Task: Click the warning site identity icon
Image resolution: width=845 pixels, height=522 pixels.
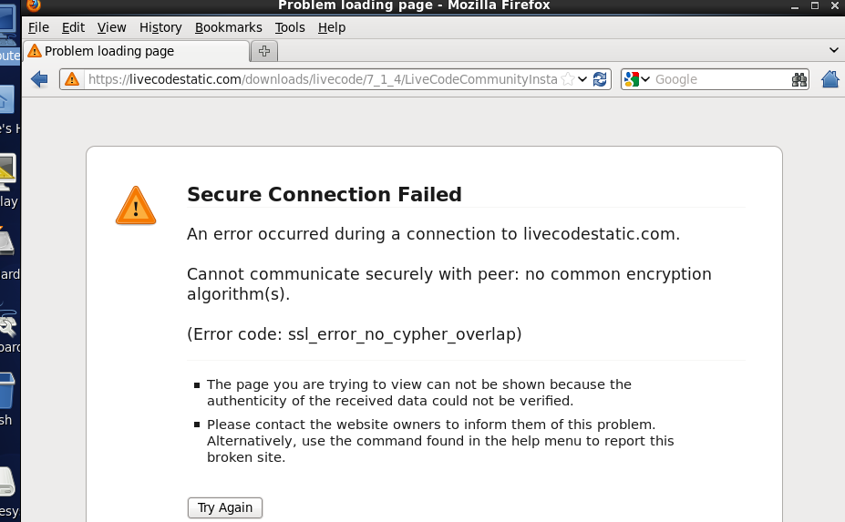Action: pyautogui.click(x=73, y=79)
